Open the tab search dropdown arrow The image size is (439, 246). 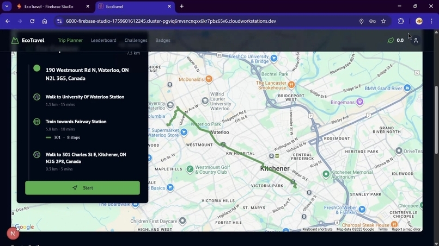[7, 6]
